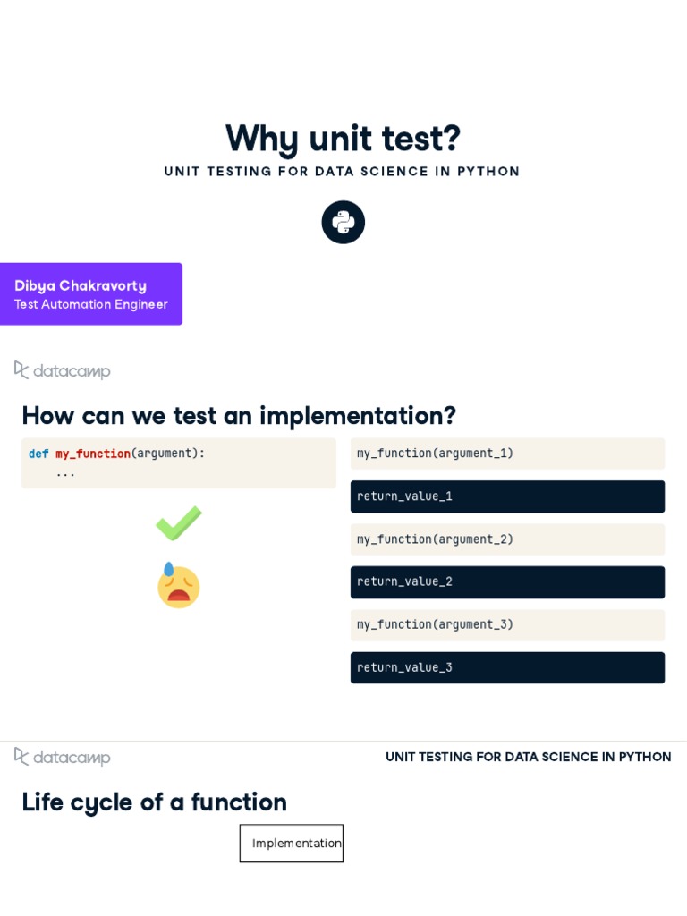Click the 'Test Automation Engineer' job title

[x=90, y=304]
